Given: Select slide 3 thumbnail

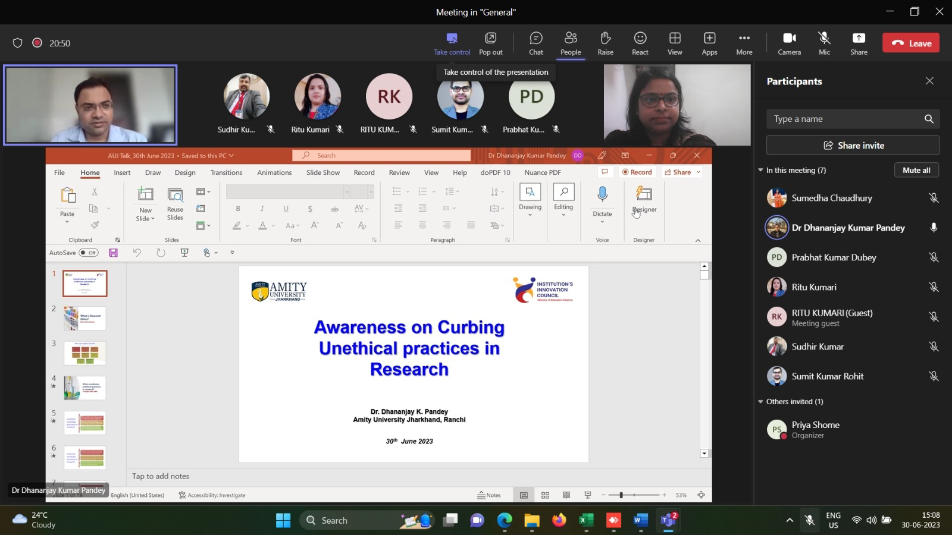Looking at the screenshot, I should [x=84, y=353].
